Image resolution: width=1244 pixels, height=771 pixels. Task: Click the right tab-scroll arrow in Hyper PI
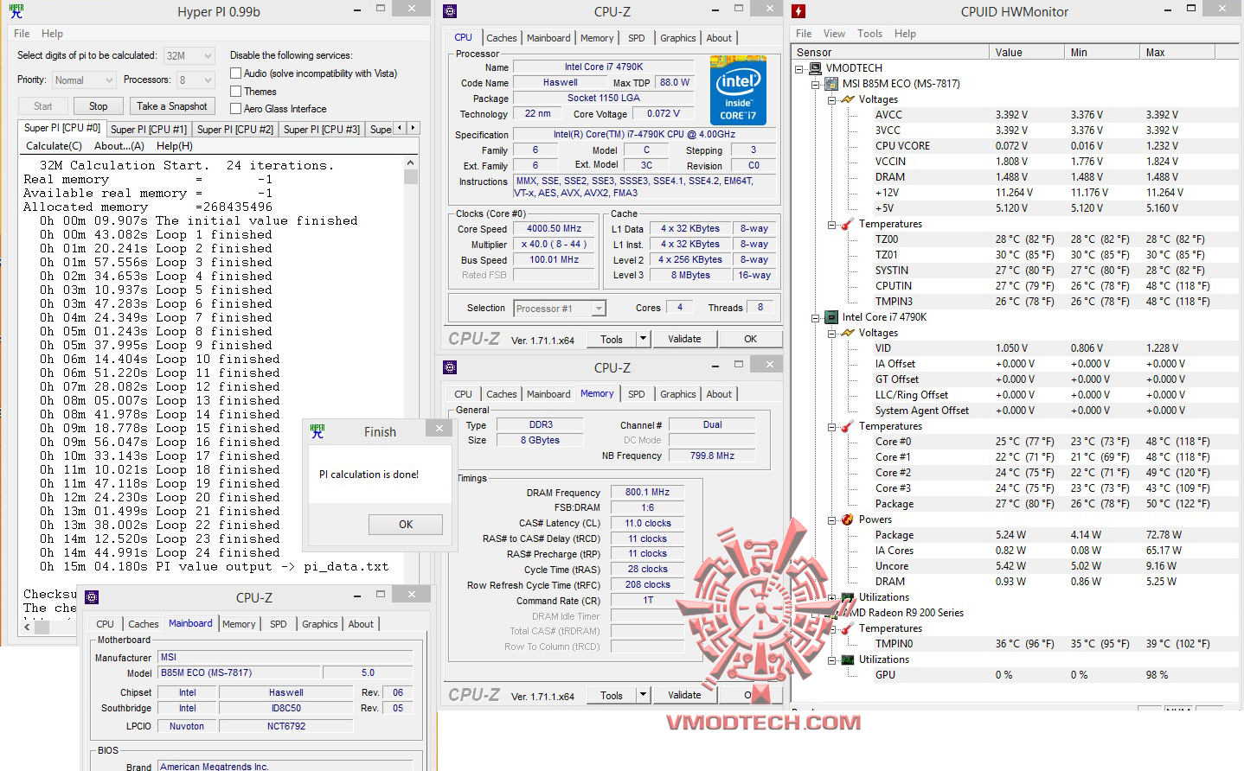point(414,128)
